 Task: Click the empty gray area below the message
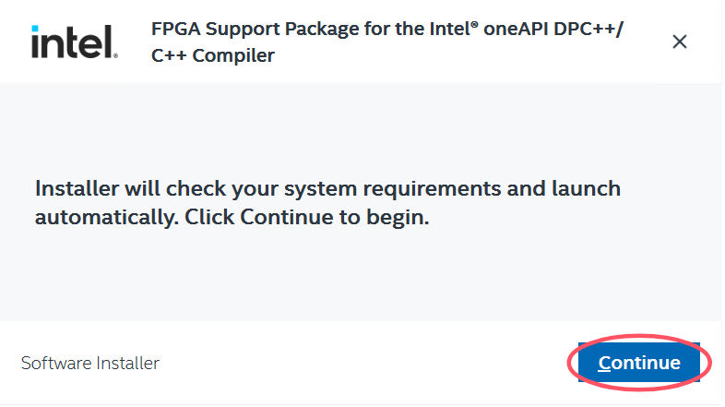pyautogui.click(x=361, y=275)
